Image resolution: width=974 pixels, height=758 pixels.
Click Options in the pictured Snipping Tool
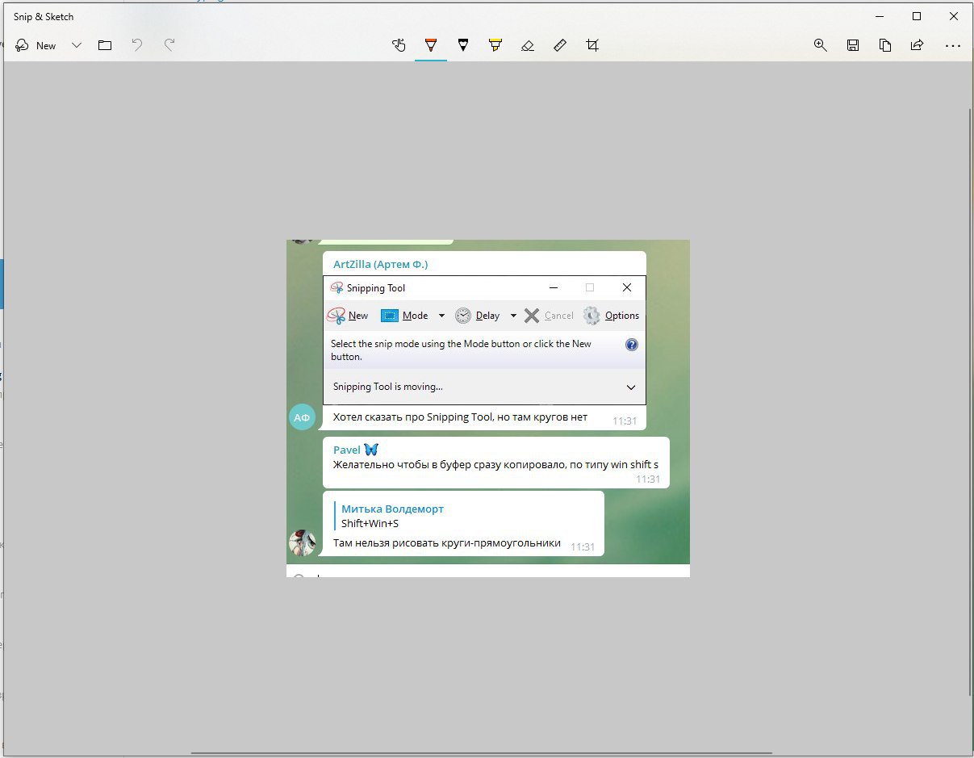pyautogui.click(x=612, y=316)
